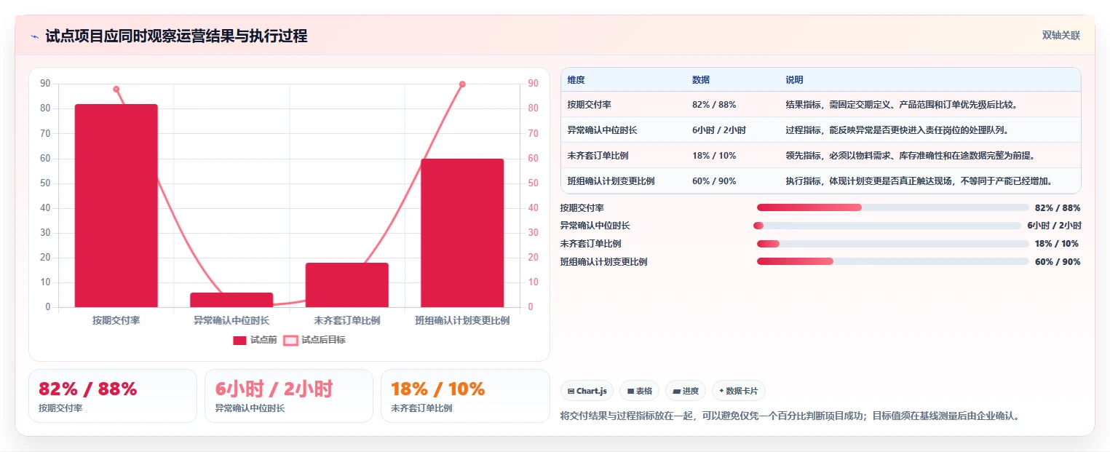1110x452 pixels.
Task: Click the 按期交付率 x-axis label
Action: 116,320
